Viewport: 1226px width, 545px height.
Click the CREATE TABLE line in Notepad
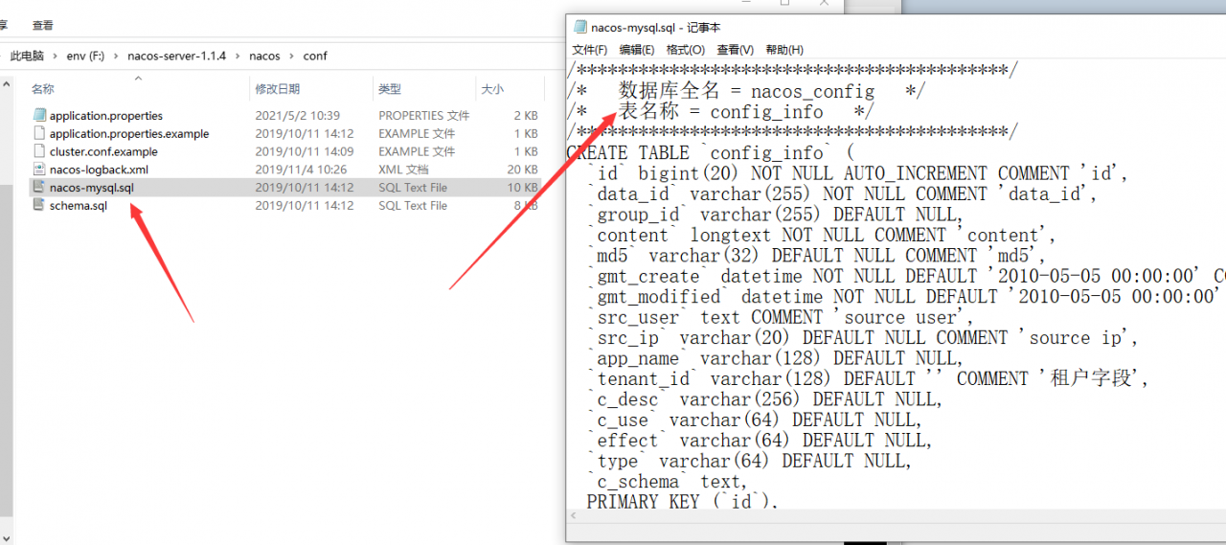pyautogui.click(x=710, y=153)
